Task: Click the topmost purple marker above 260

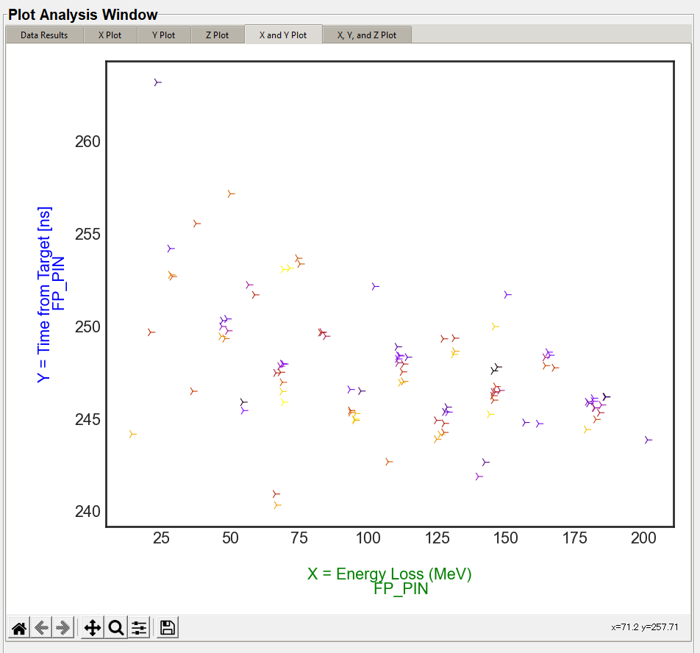Action: click(x=157, y=82)
